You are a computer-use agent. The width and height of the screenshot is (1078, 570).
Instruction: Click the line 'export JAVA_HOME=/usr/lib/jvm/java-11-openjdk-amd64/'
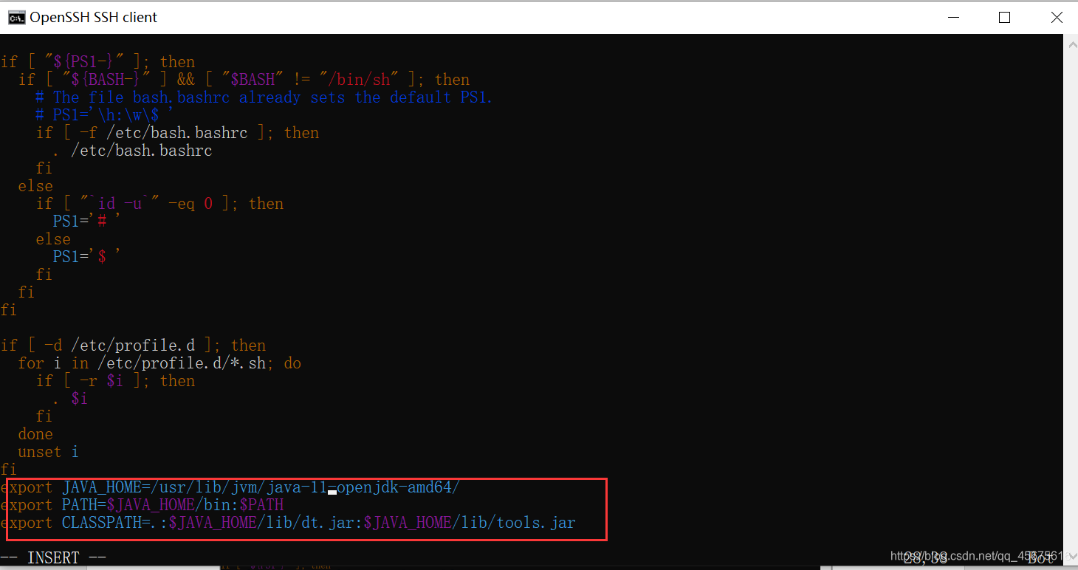click(x=230, y=487)
